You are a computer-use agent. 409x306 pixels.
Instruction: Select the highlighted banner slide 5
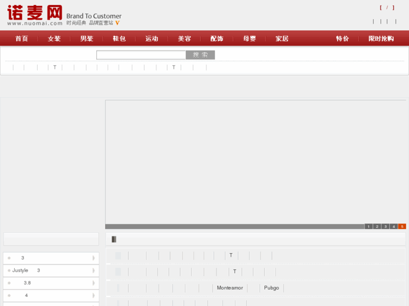point(402,227)
